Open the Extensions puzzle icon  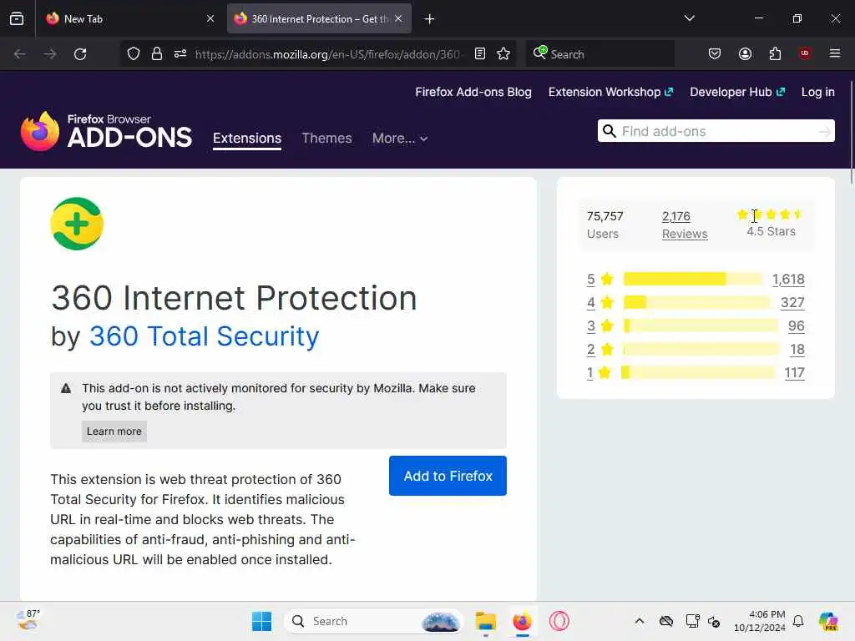[x=775, y=53]
